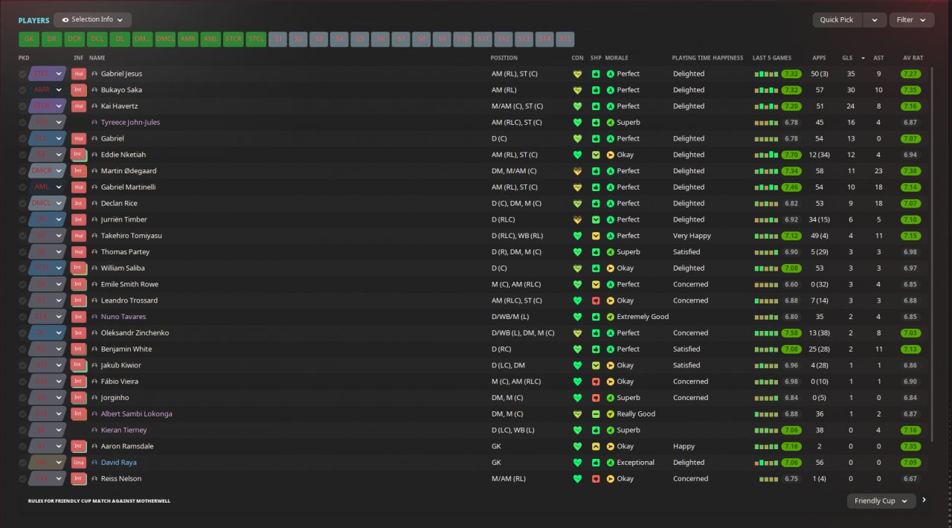The image size is (952, 528).
Task: Click Declan Rice's player profile icon
Action: point(94,204)
